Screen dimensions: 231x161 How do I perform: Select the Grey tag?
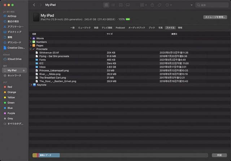(x=10, y=118)
